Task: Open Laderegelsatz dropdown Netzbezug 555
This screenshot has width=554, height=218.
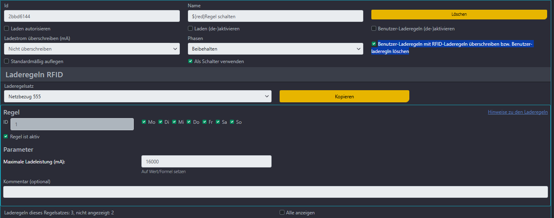Action: (x=137, y=97)
